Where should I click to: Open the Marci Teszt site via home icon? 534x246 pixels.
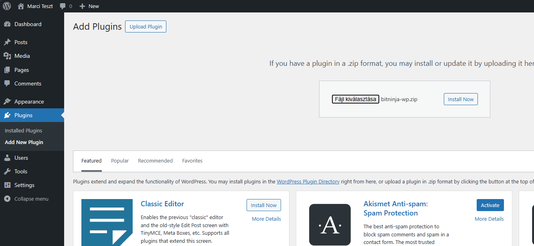(x=20, y=6)
